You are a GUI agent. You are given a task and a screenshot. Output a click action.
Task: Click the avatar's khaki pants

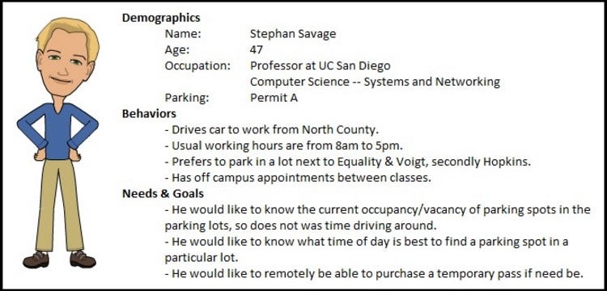(x=59, y=205)
